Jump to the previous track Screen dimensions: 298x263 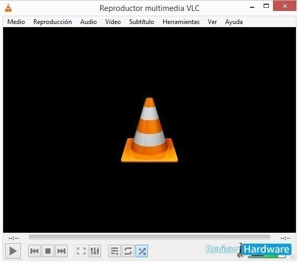click(34, 251)
